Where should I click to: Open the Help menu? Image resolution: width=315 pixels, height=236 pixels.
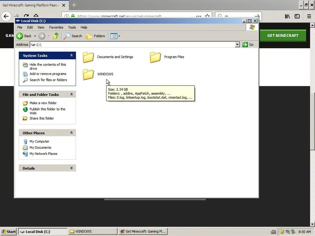point(84,27)
